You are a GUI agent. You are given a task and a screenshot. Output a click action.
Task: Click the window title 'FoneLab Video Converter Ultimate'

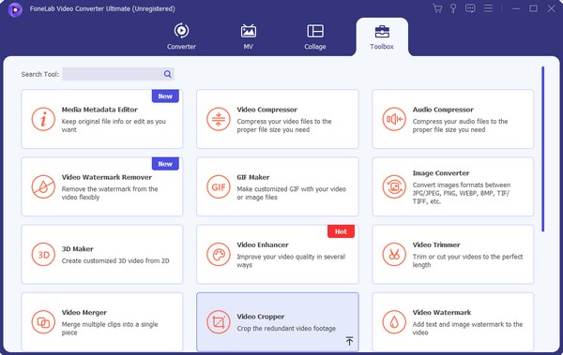tap(80, 8)
